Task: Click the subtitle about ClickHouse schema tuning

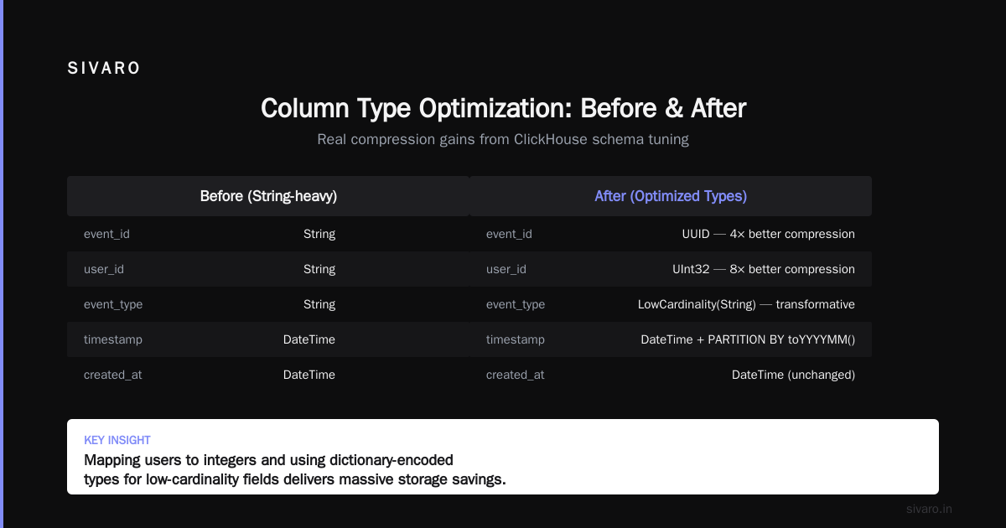Action: (503, 139)
